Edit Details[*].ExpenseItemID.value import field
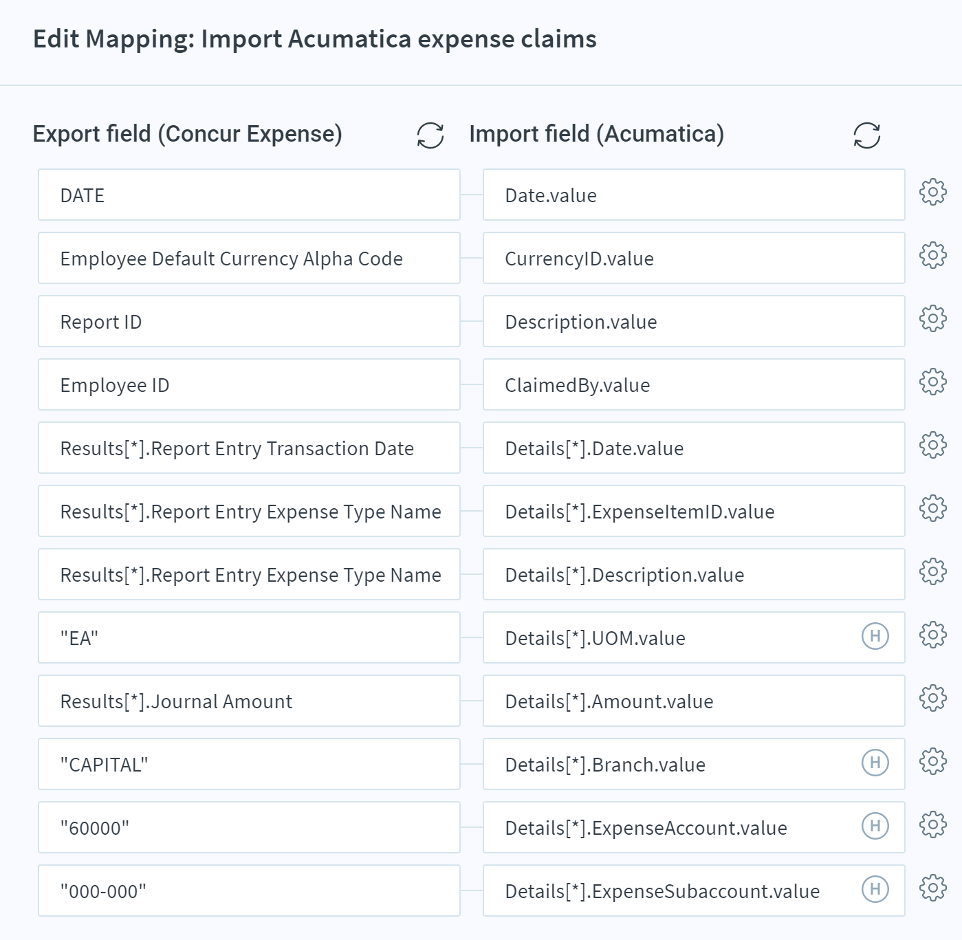The image size is (962, 940). pos(694,511)
